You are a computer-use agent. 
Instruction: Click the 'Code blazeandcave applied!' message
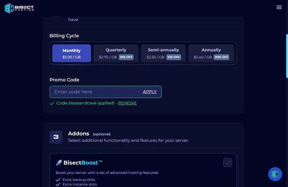click(85, 103)
